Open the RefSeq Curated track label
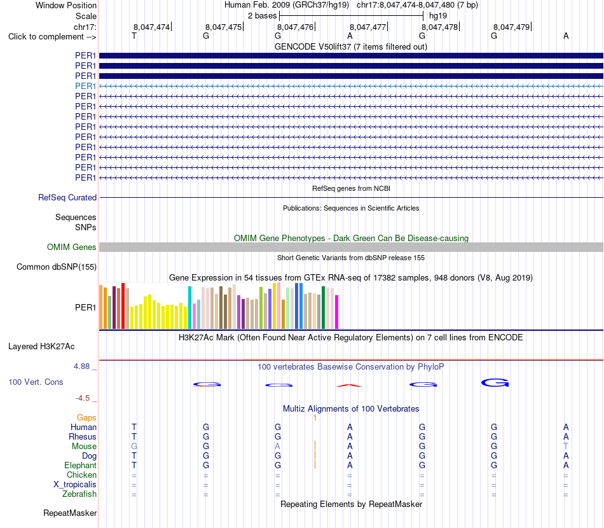The height and width of the screenshot is (528, 604). (x=67, y=197)
